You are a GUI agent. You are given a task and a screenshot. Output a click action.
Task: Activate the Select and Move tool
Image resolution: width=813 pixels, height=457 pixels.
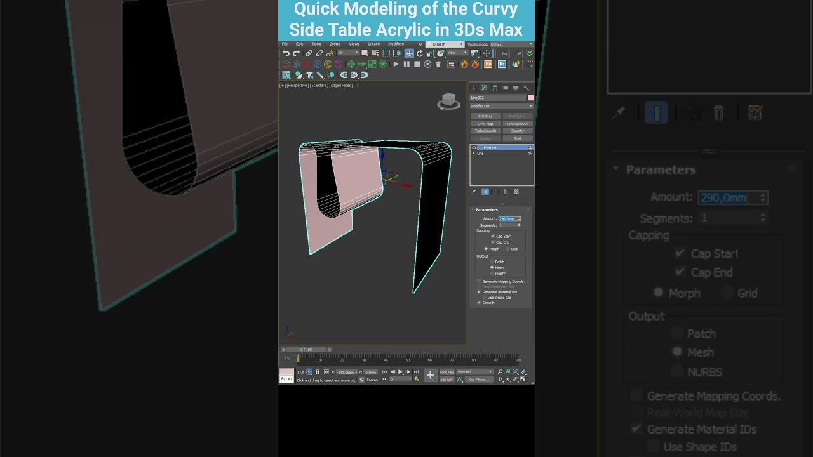(x=409, y=53)
